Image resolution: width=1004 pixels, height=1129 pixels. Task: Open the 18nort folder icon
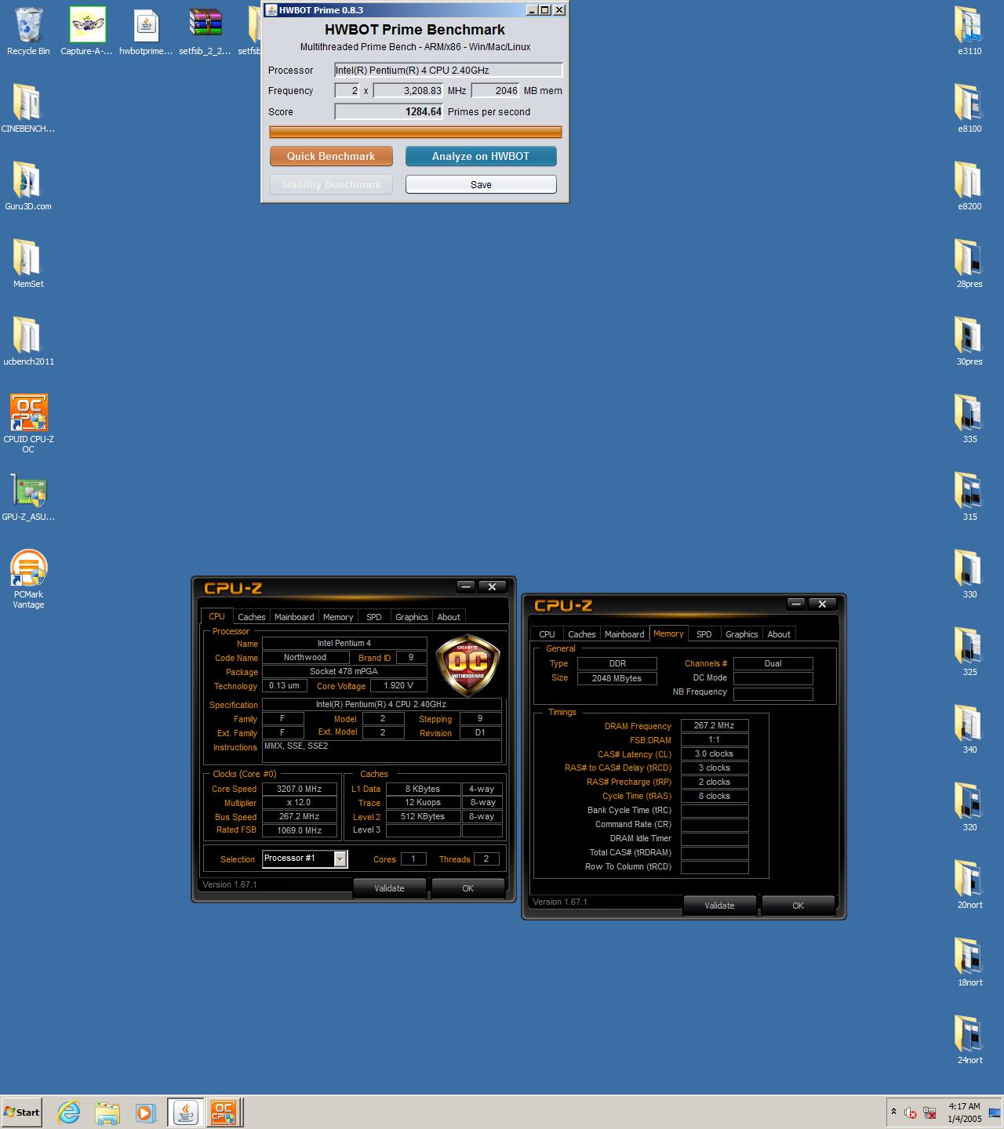coord(969,962)
